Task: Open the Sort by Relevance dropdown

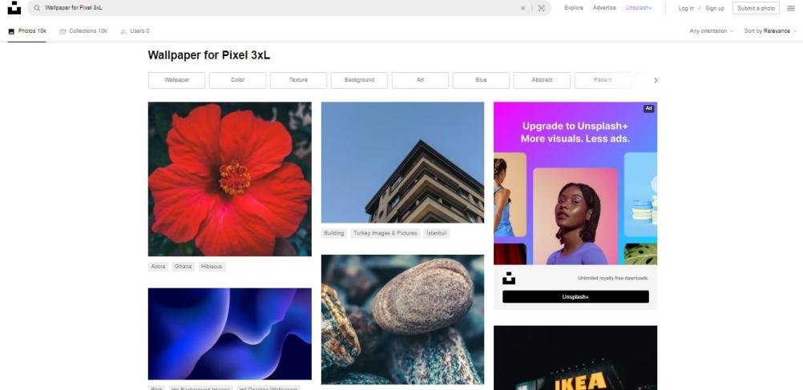Action: point(770,31)
